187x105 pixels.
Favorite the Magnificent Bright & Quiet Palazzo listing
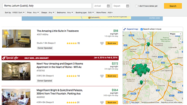[102, 102]
